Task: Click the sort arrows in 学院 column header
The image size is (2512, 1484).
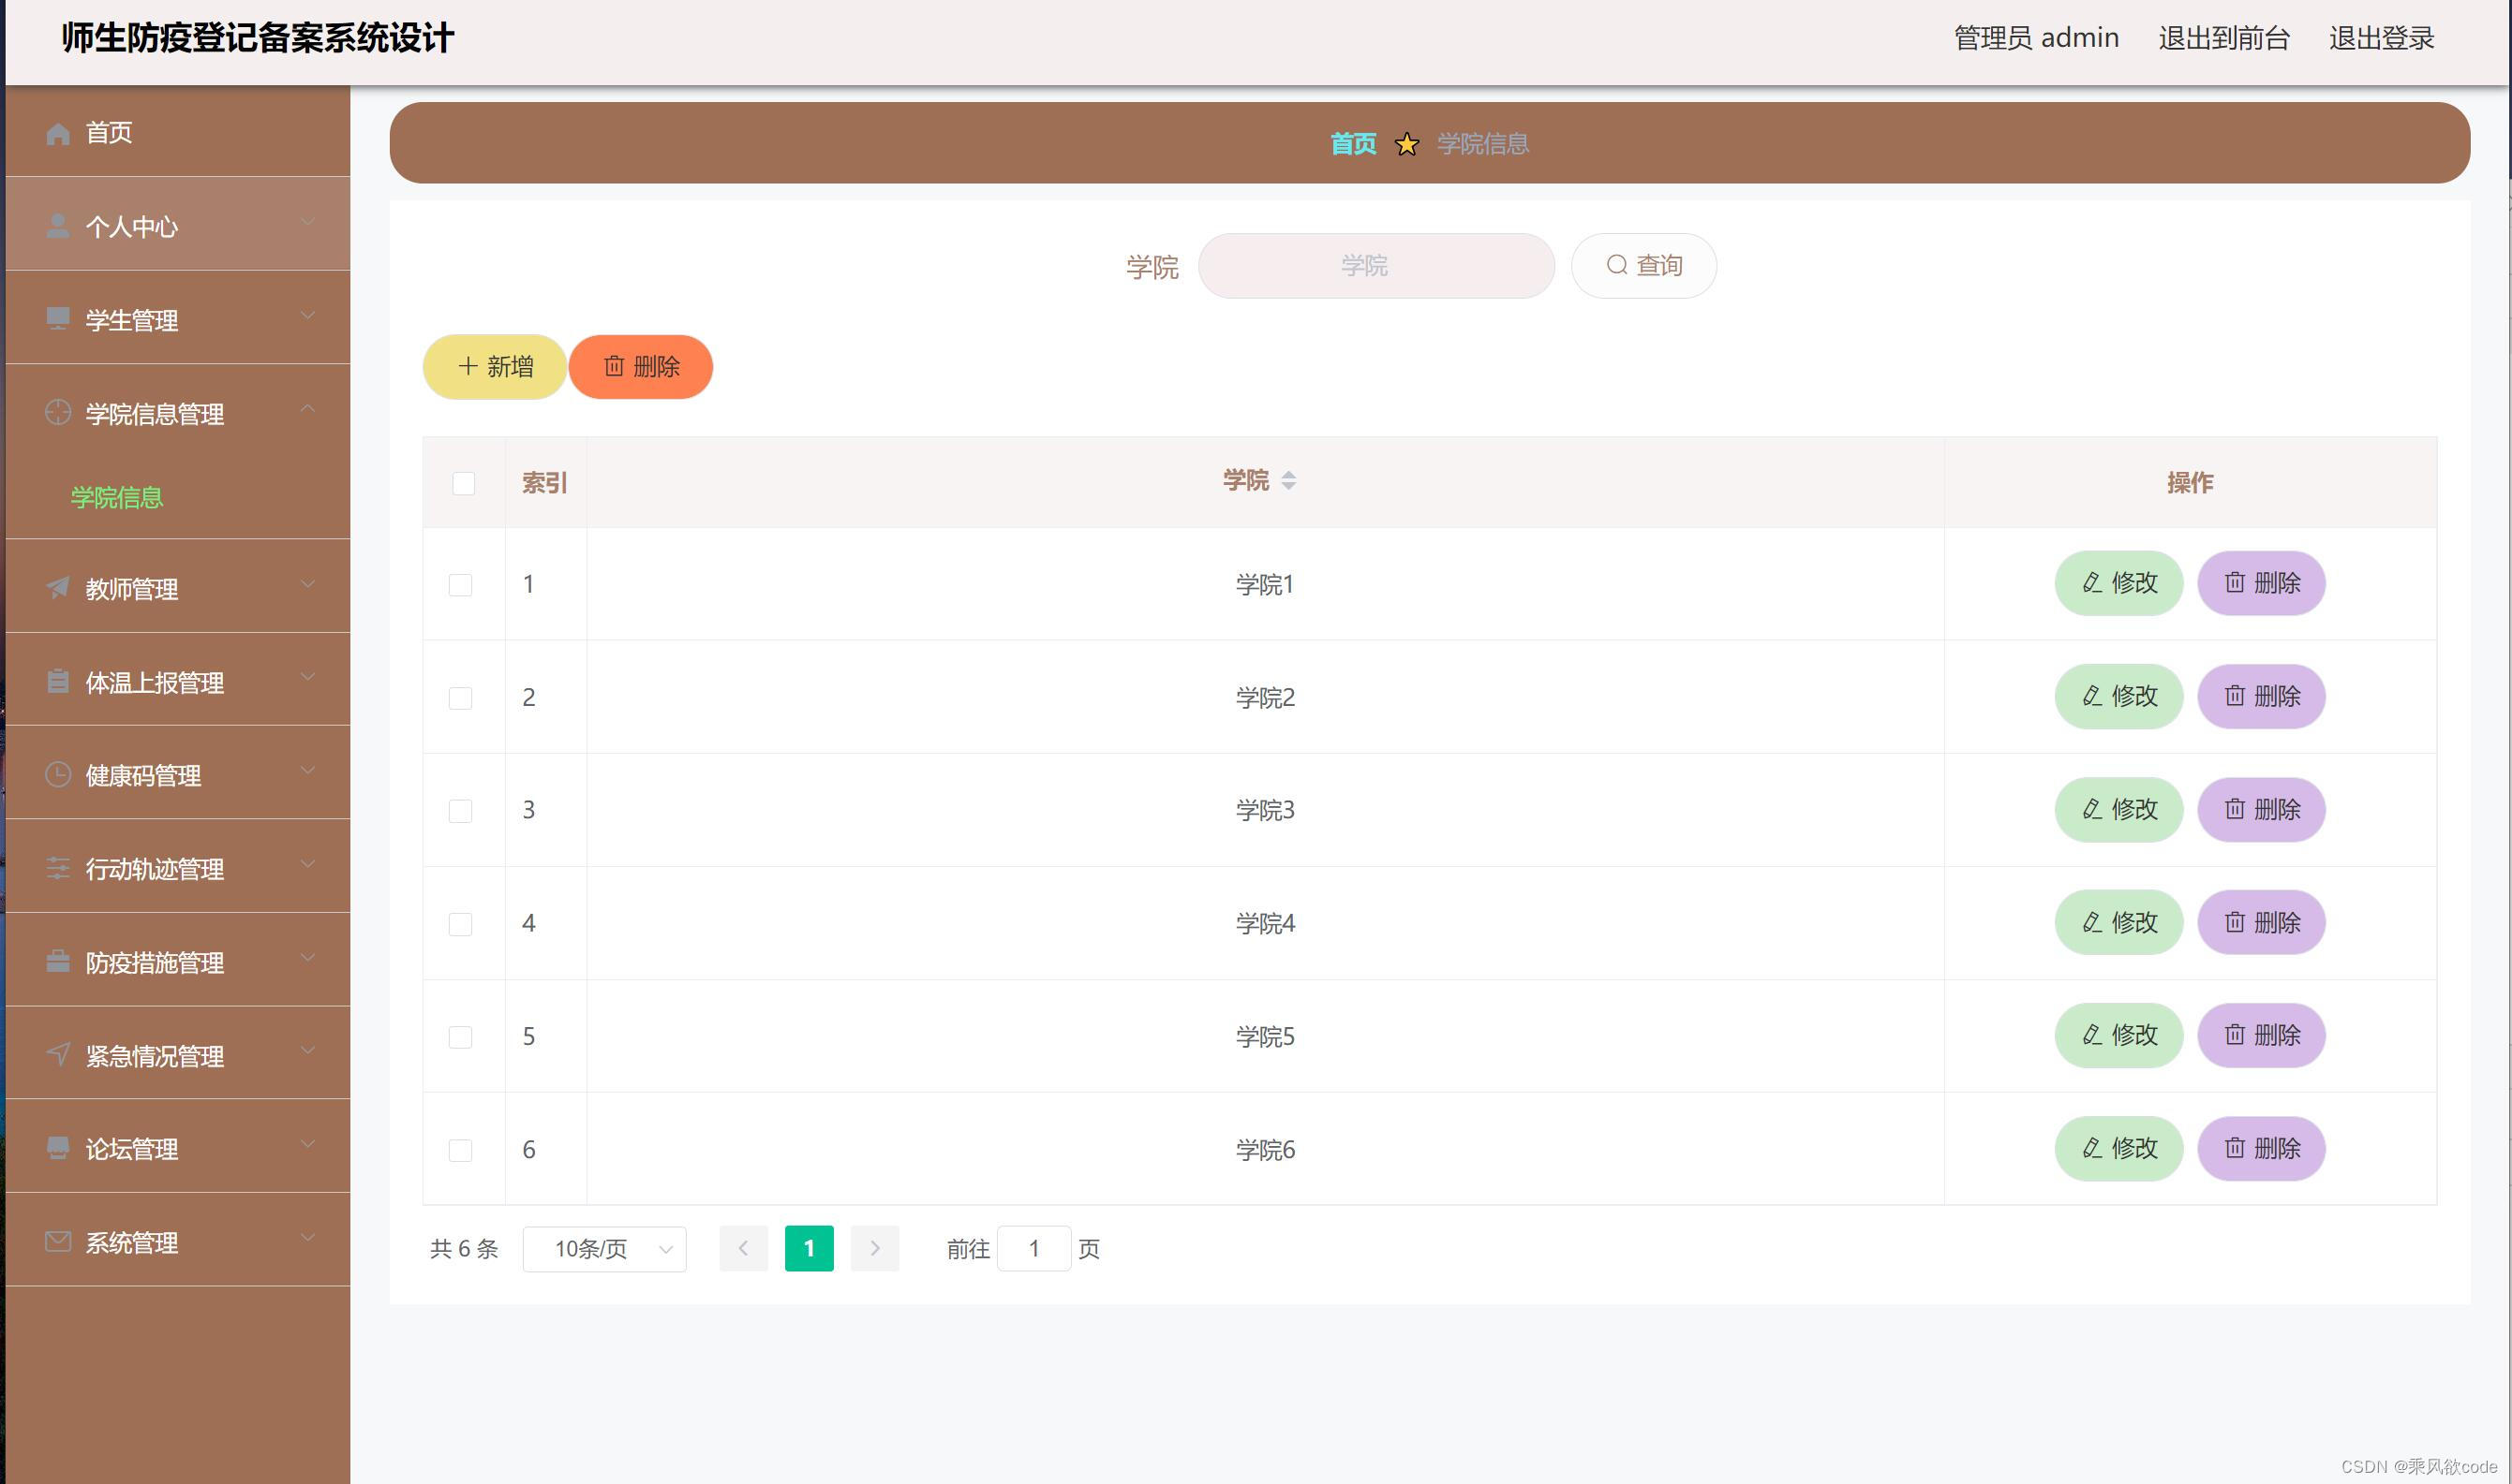Action: point(1288,481)
